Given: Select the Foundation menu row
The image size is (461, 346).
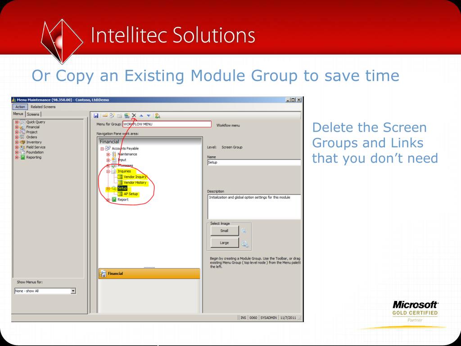Looking at the screenshot, I should coord(35,152).
